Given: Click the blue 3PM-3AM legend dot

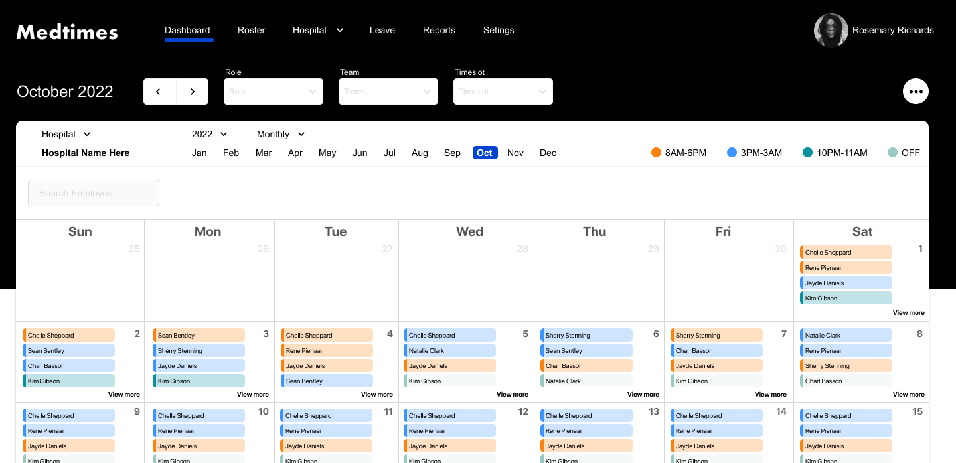Looking at the screenshot, I should [732, 153].
